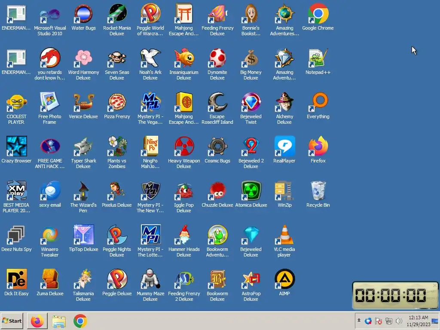Select Talismania Deluxe icon

[x=83, y=279]
